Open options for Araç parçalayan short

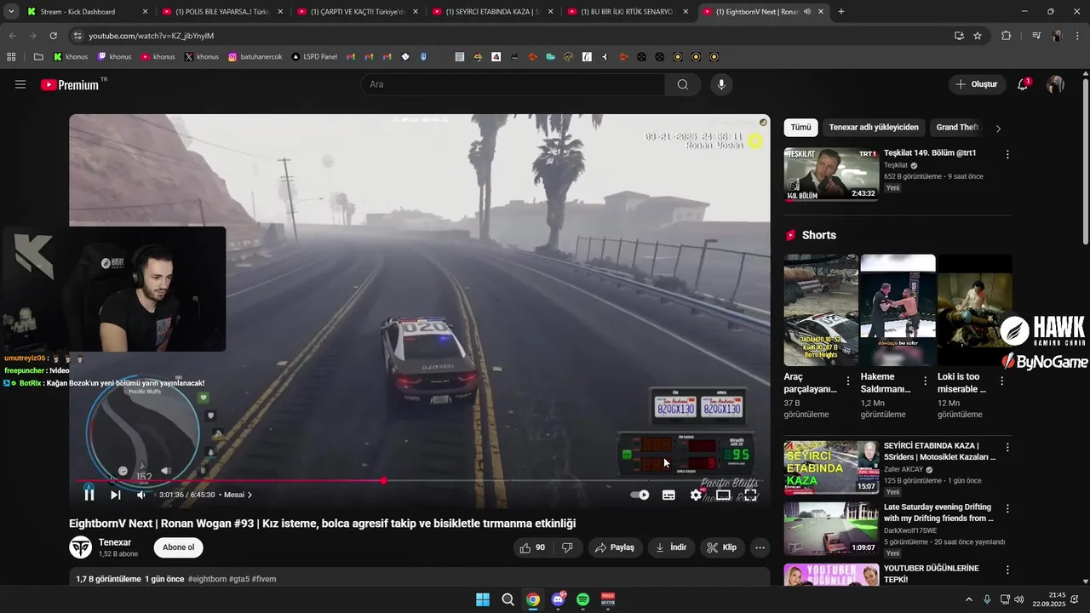pyautogui.click(x=848, y=381)
